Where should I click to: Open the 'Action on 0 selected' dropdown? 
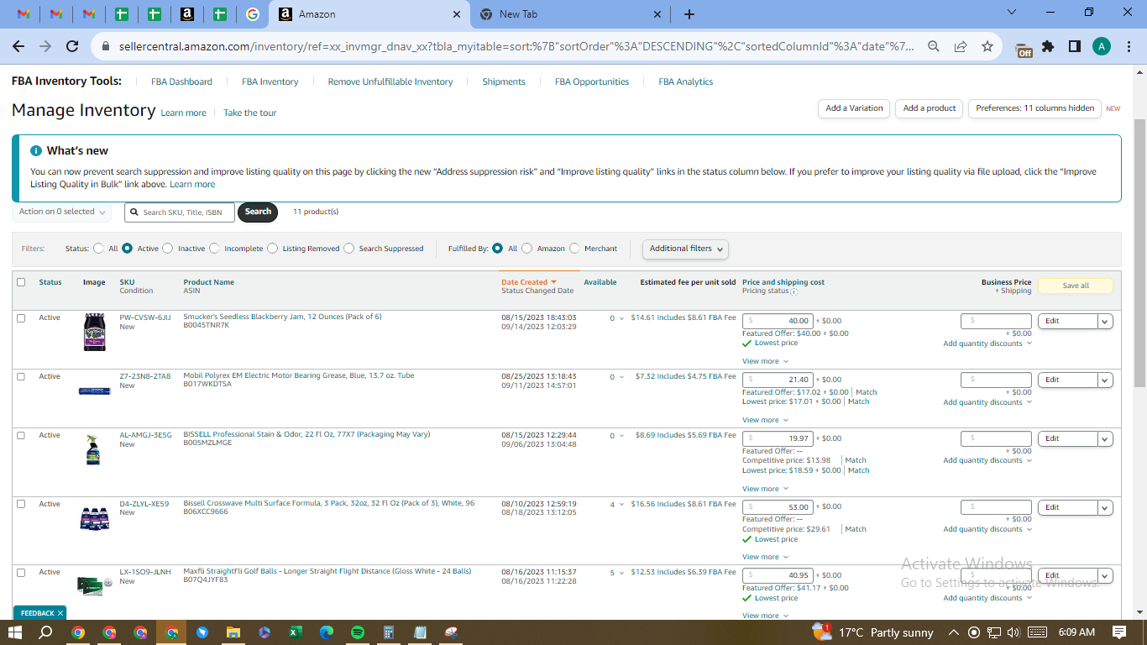[x=64, y=212]
